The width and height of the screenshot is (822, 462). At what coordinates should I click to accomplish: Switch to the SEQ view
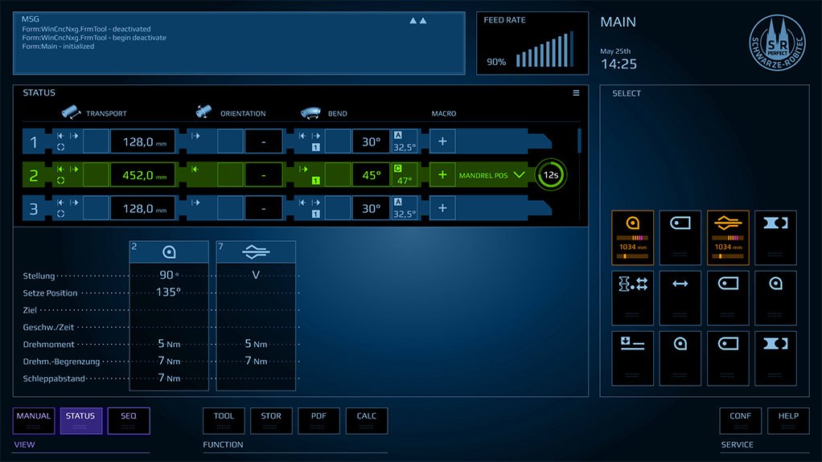[x=129, y=420]
